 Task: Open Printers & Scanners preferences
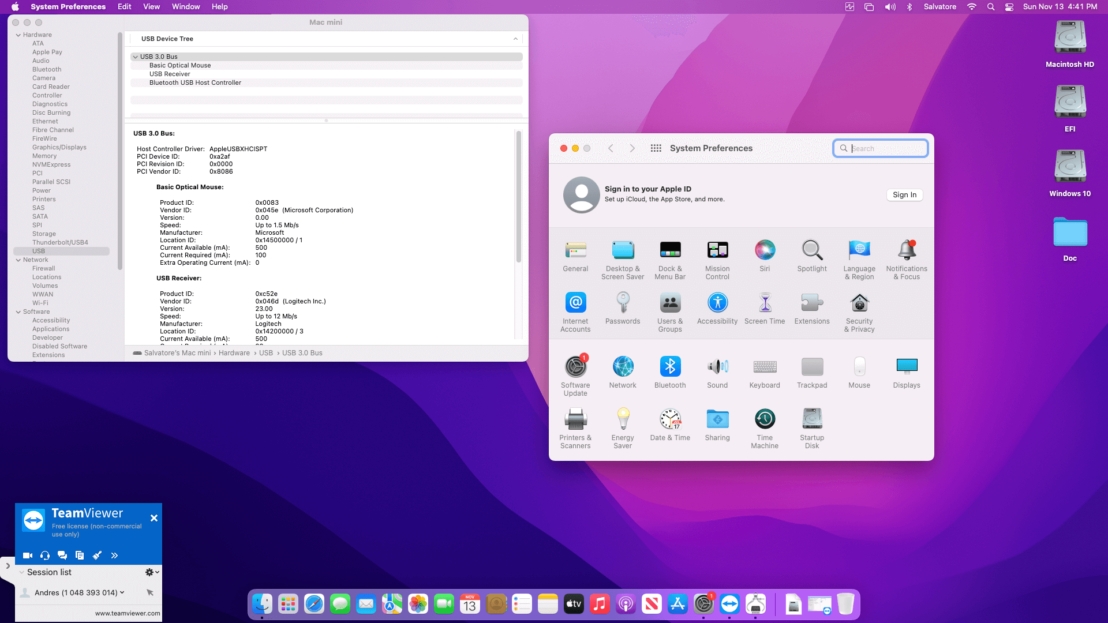pos(575,429)
